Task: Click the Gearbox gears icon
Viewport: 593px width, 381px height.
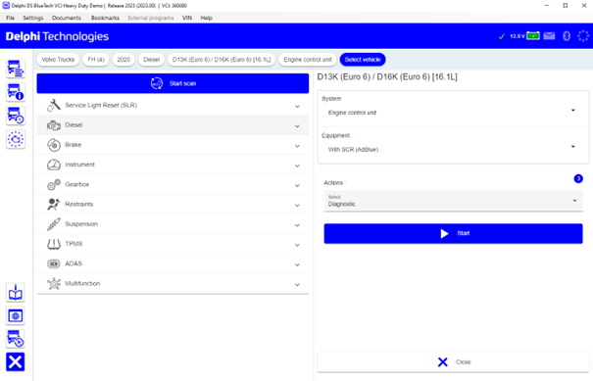Action: tap(54, 184)
